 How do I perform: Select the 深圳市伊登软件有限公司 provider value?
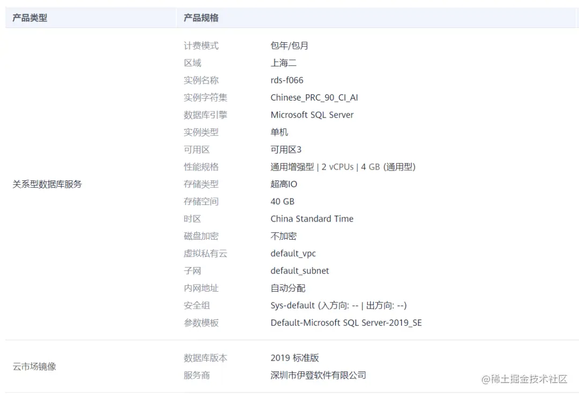click(x=318, y=375)
